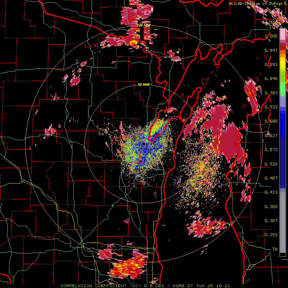Click the 0.680 legend value
This screenshot has width=288, height=288.
[x=271, y=121]
